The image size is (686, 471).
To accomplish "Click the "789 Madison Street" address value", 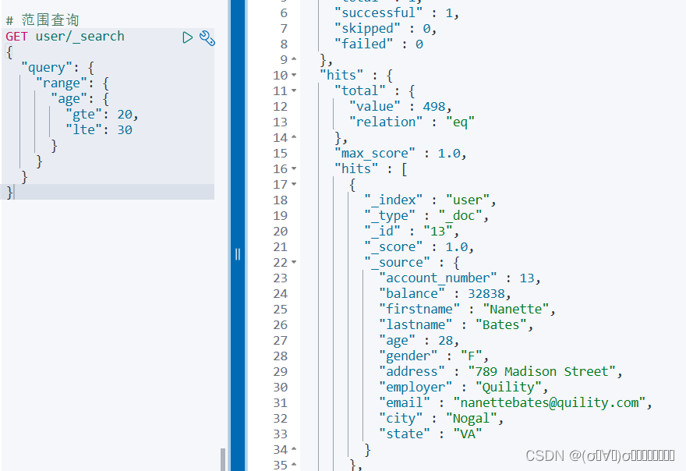I will 542,372.
